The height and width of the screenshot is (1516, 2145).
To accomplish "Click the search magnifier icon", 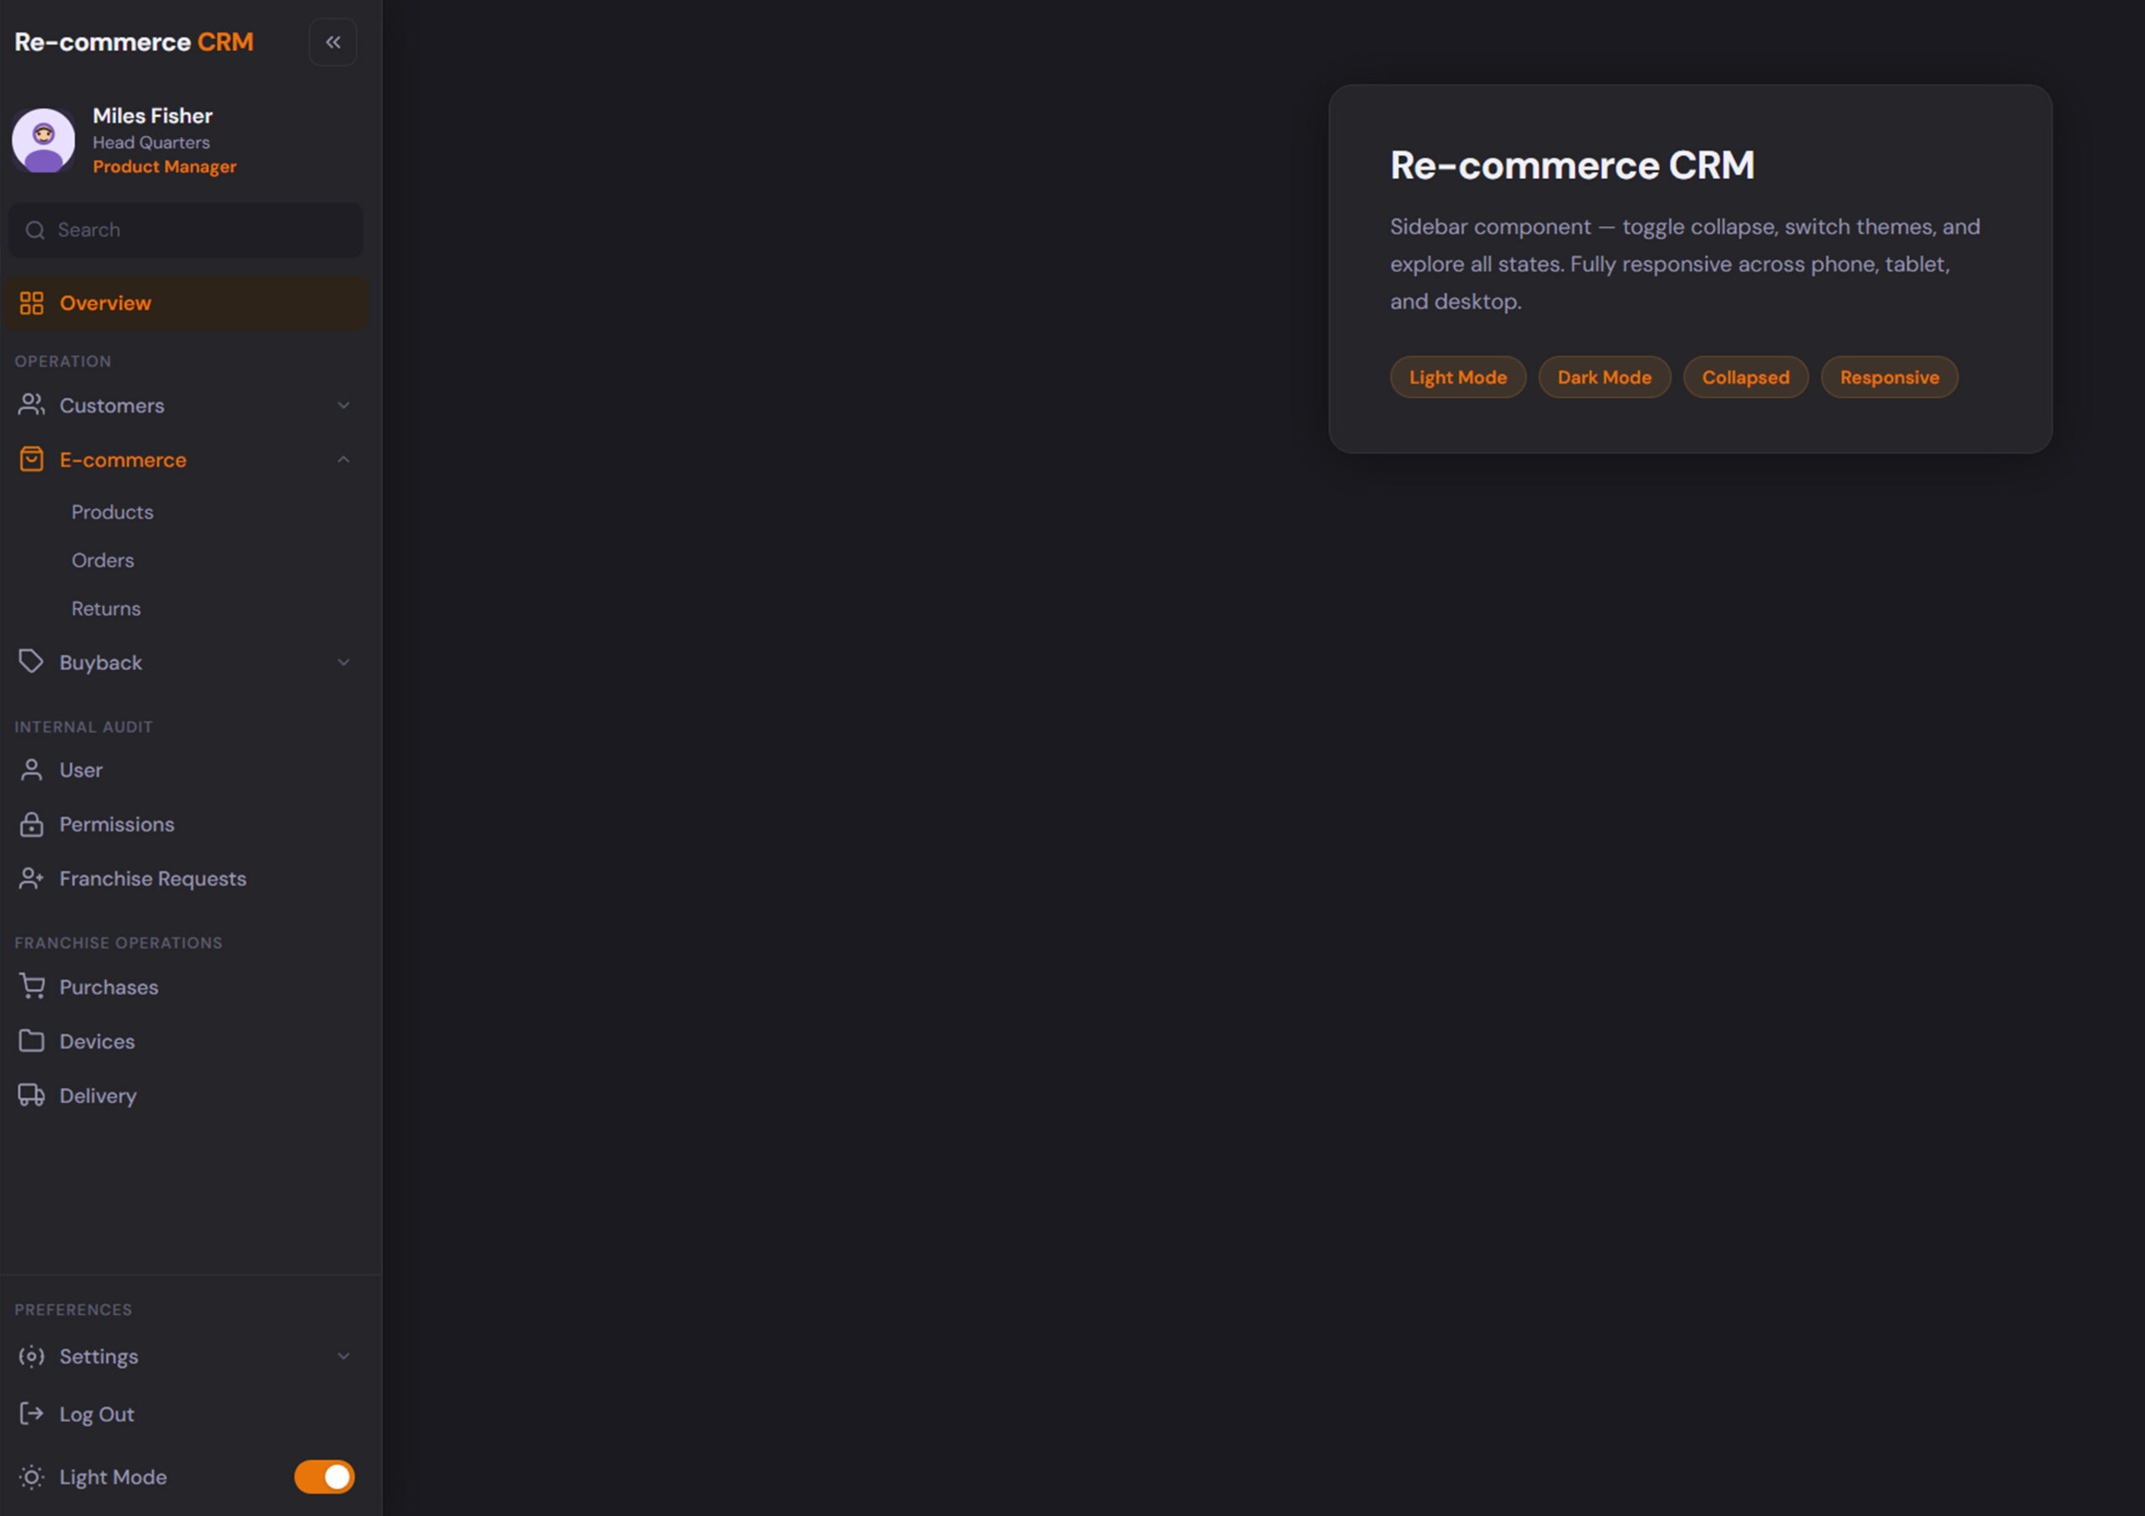I will coord(35,229).
